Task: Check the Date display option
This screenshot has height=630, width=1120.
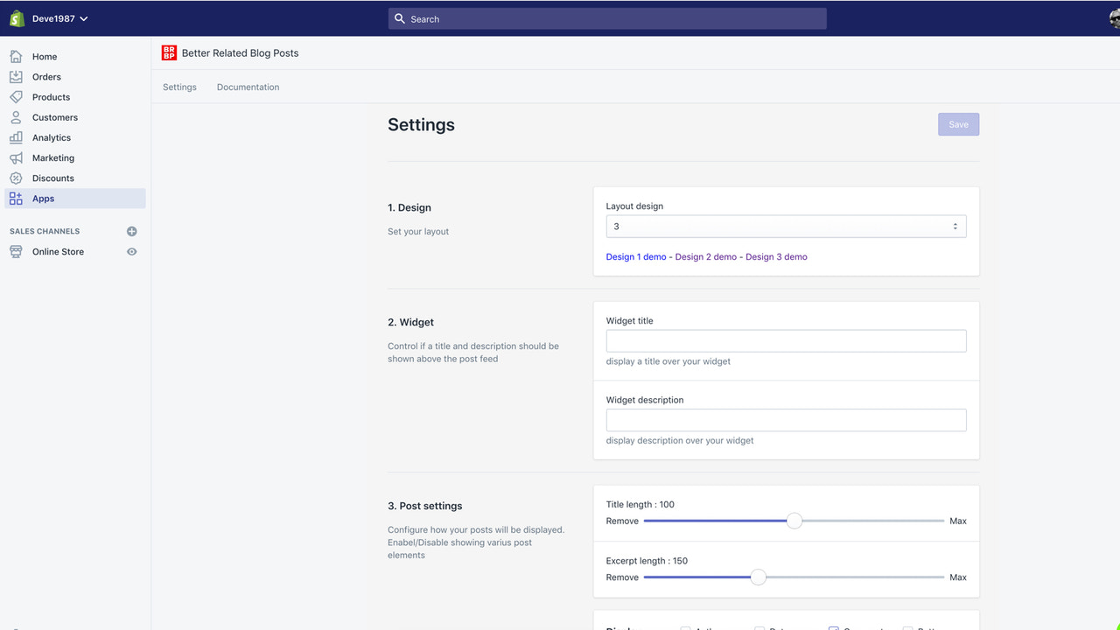Action: click(x=758, y=628)
